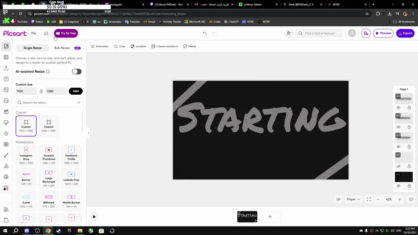Lock the hidden empty layer
This screenshot has height=235, width=418.
coord(409,166)
